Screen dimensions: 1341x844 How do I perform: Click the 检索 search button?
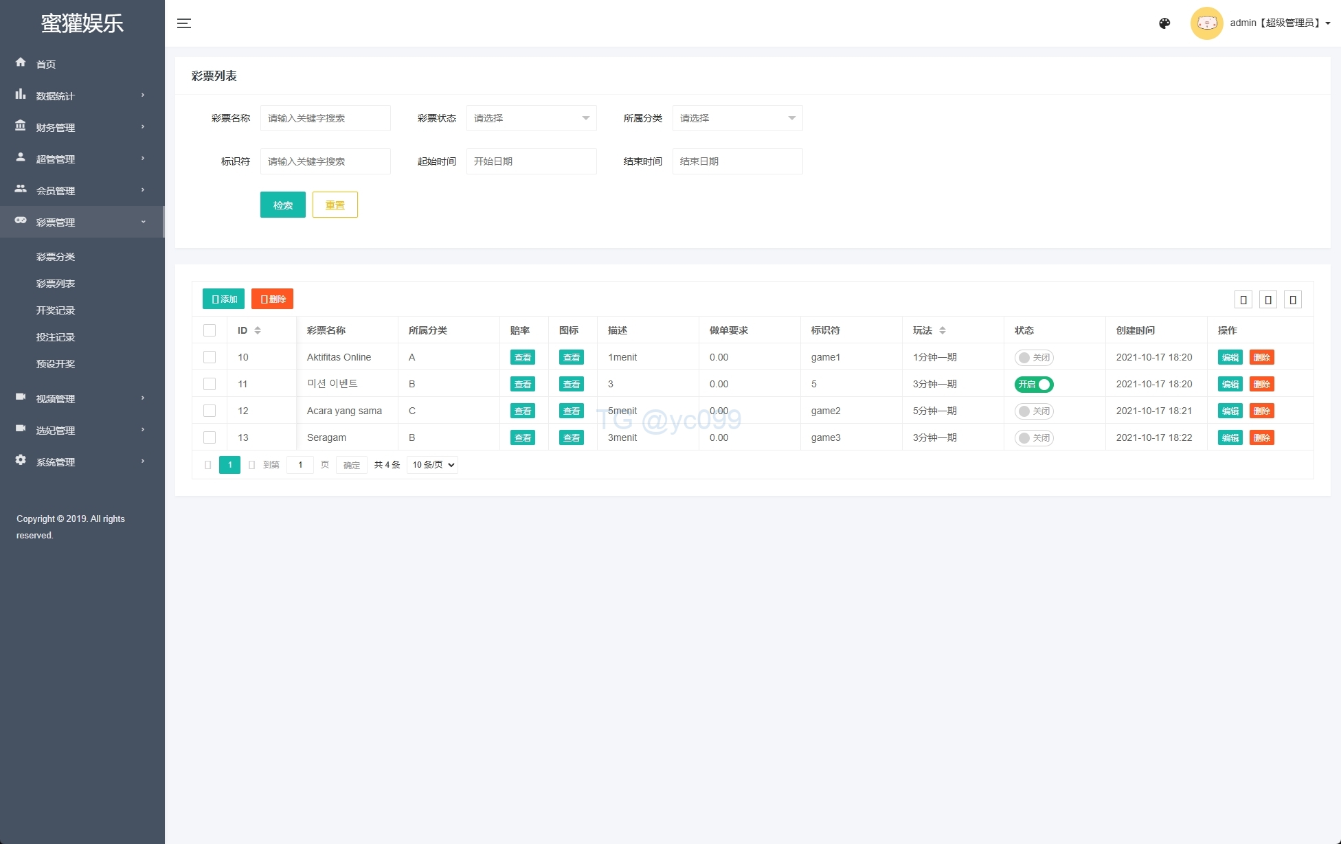tap(282, 205)
